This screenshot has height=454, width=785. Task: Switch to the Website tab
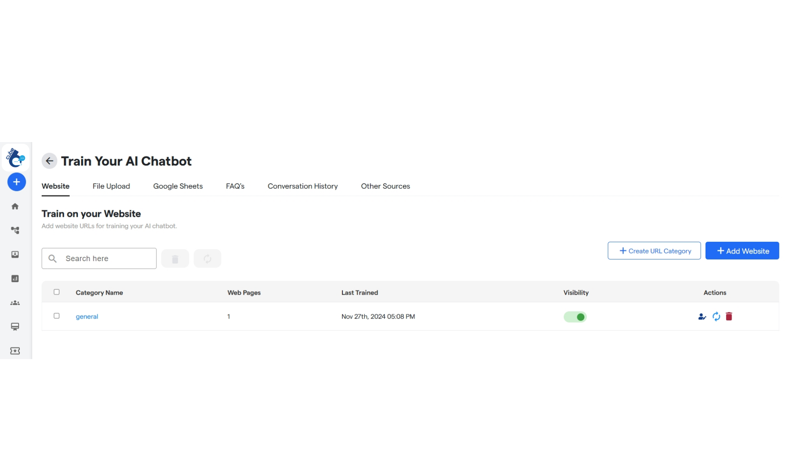[56, 186]
